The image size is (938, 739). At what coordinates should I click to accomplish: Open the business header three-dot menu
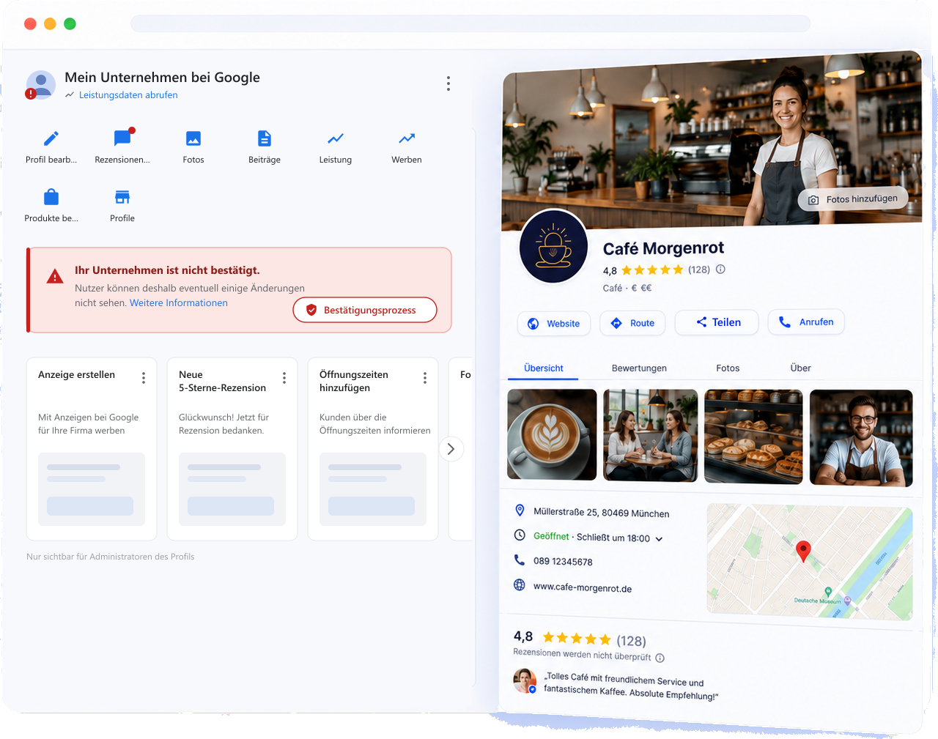pos(448,83)
